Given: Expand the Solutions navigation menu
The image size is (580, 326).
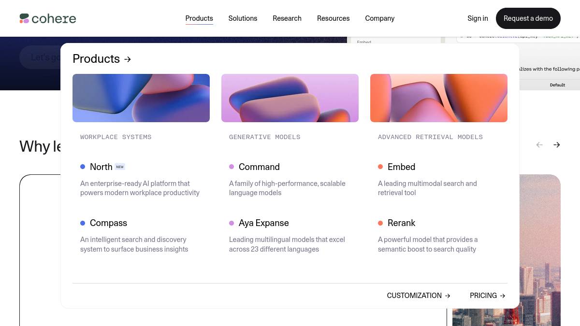Looking at the screenshot, I should pos(243,18).
